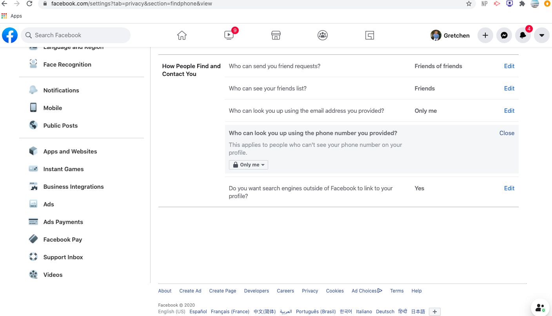Click the browser address bar URL
The height and width of the screenshot is (316, 552).
click(x=132, y=4)
